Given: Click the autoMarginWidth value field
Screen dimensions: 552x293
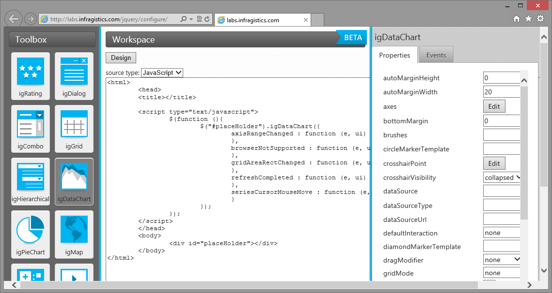Looking at the screenshot, I should click(502, 92).
